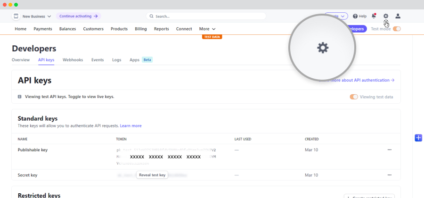Open the Connect nav item
424x198 pixels.
(x=184, y=29)
